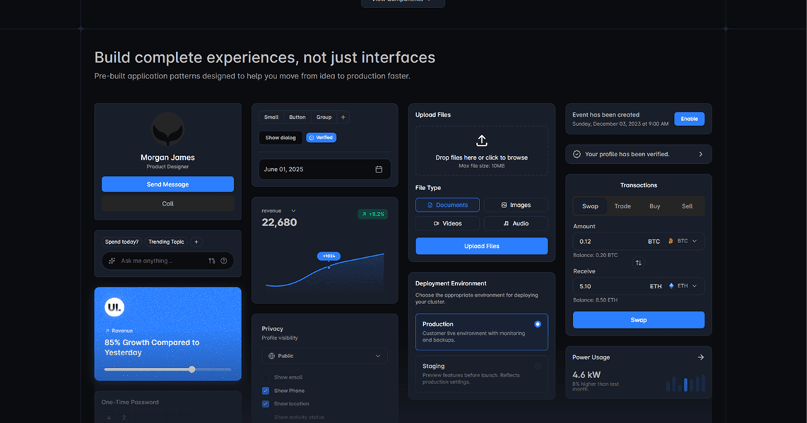Click the Send Message button

(x=168, y=184)
